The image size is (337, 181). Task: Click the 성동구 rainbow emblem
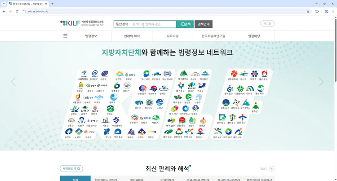point(71,120)
